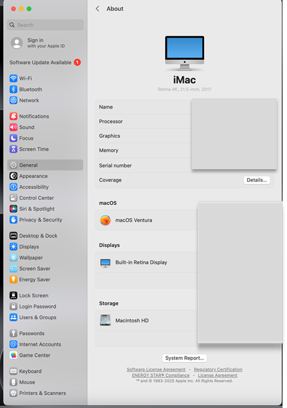This screenshot has height=408, width=287.
Task: Select the Screen Time hourglass icon
Action: click(13, 149)
